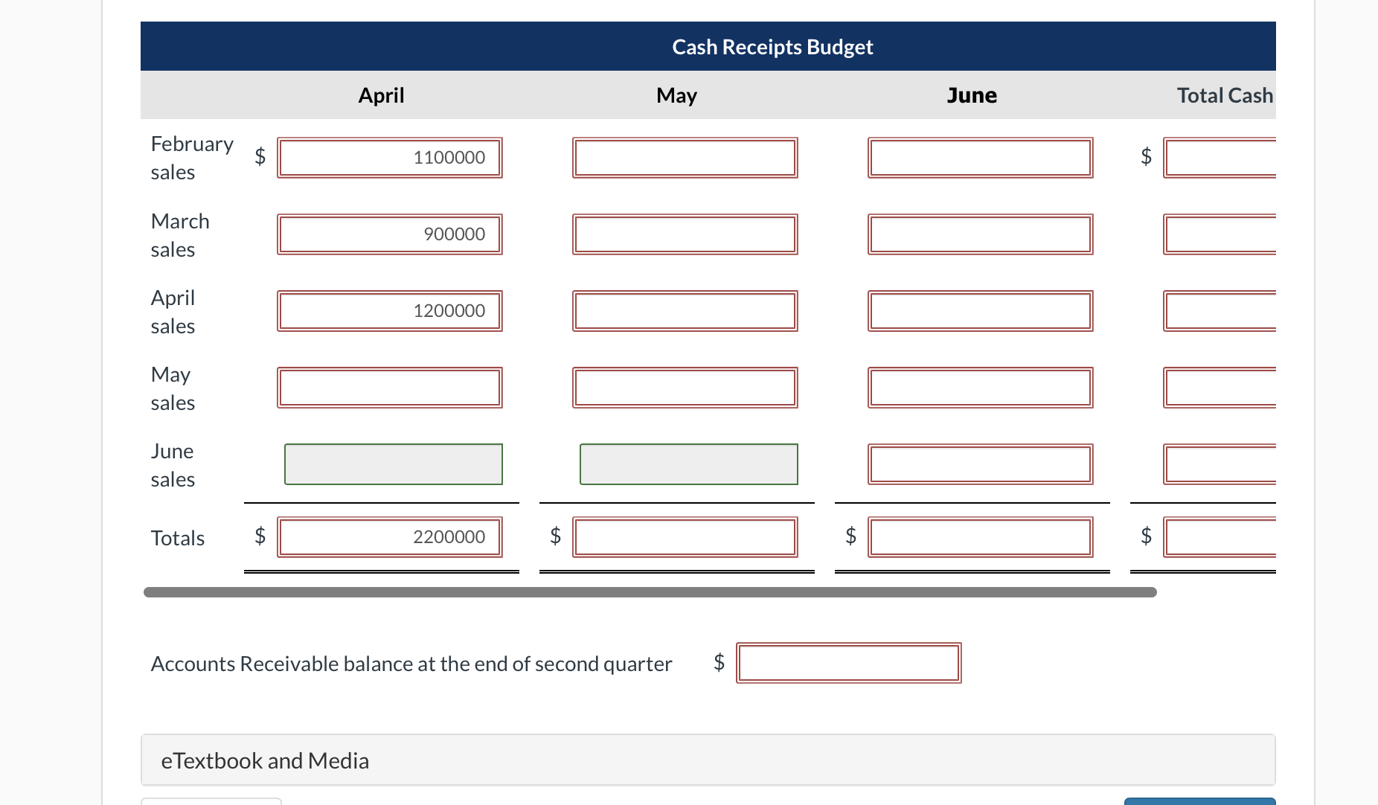
Task: Select the April sales May input field
Action: (685, 311)
